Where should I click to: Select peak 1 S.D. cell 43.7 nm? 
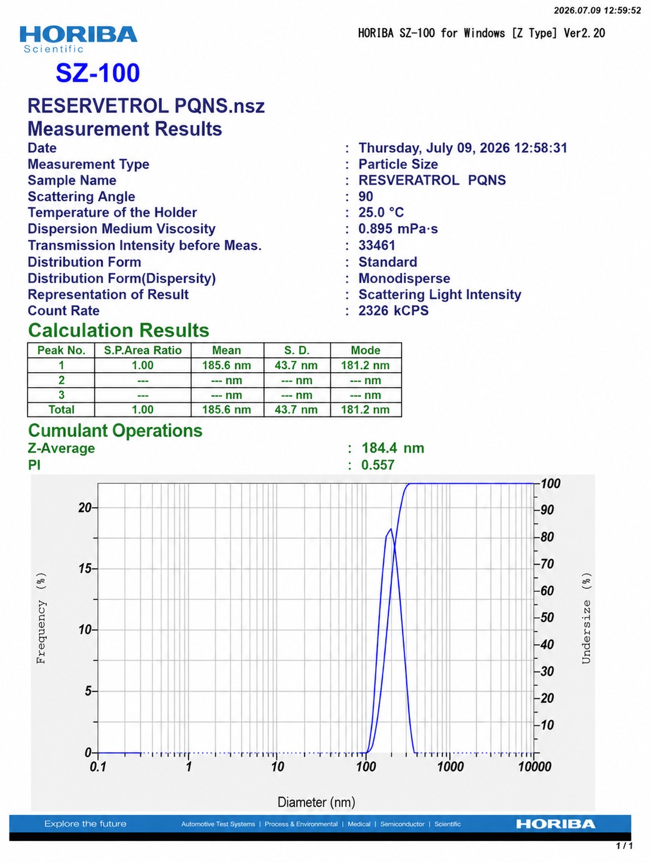[297, 365]
